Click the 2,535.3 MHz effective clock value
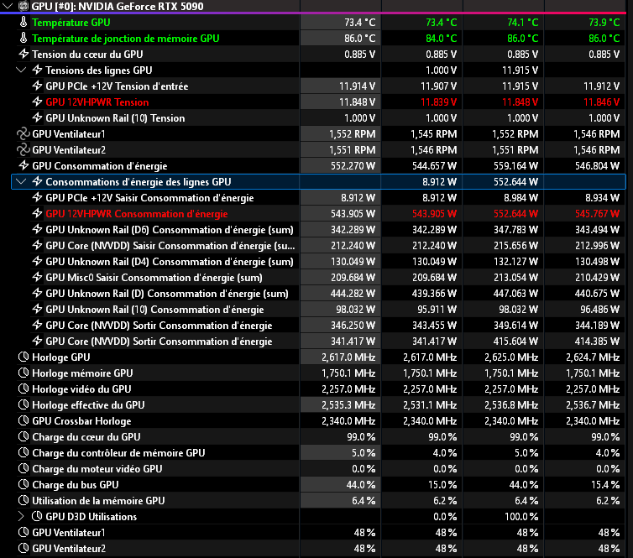633x558 pixels. [348, 405]
